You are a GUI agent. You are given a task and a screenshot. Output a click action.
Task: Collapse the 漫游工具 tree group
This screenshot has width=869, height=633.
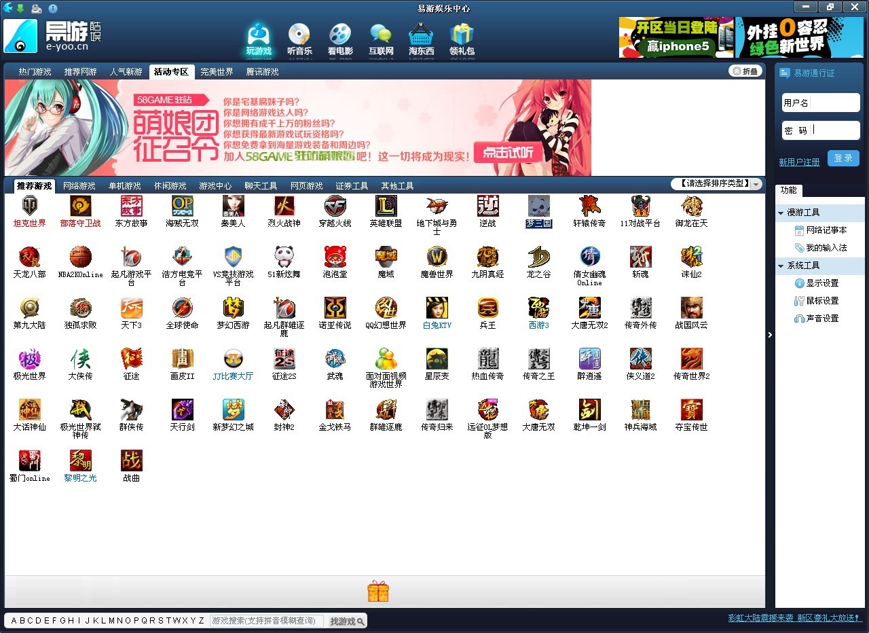point(781,213)
